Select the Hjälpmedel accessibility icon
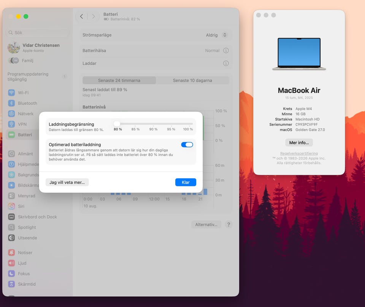 point(11,164)
